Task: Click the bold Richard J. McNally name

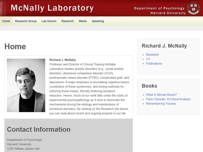Action: pyautogui.click(x=63, y=60)
